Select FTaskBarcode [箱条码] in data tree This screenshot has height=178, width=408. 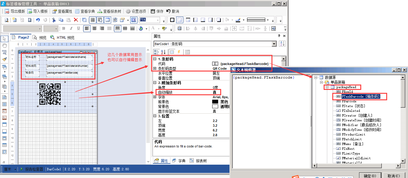click(361, 97)
